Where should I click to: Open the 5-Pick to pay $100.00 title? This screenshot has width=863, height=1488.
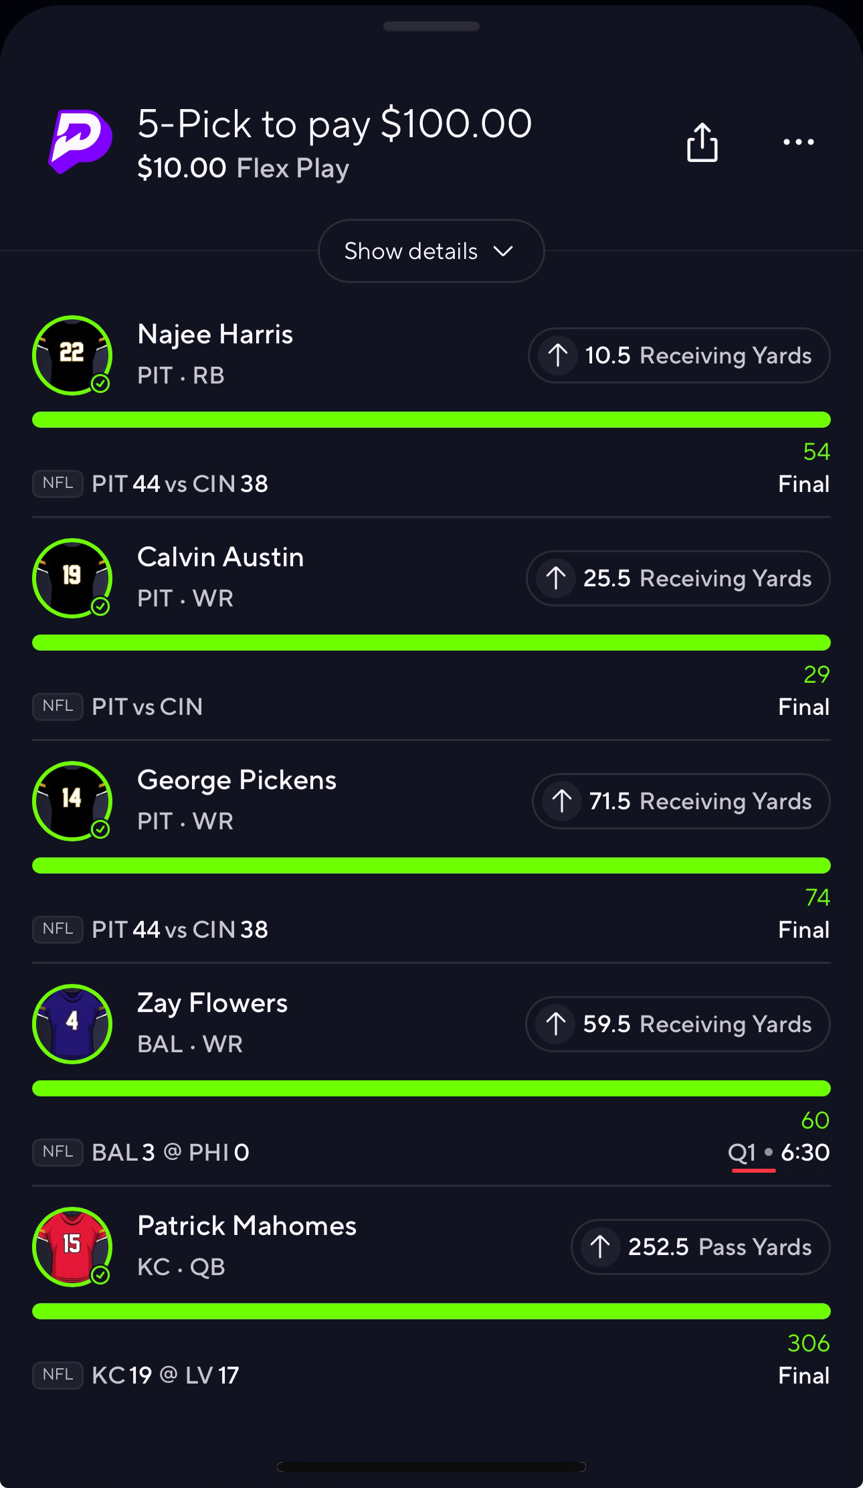pos(334,125)
